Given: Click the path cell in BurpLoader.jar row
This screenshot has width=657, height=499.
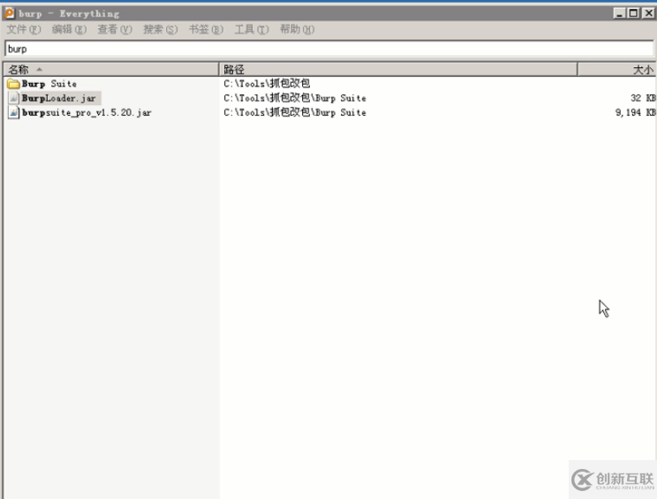Looking at the screenshot, I should [x=295, y=98].
